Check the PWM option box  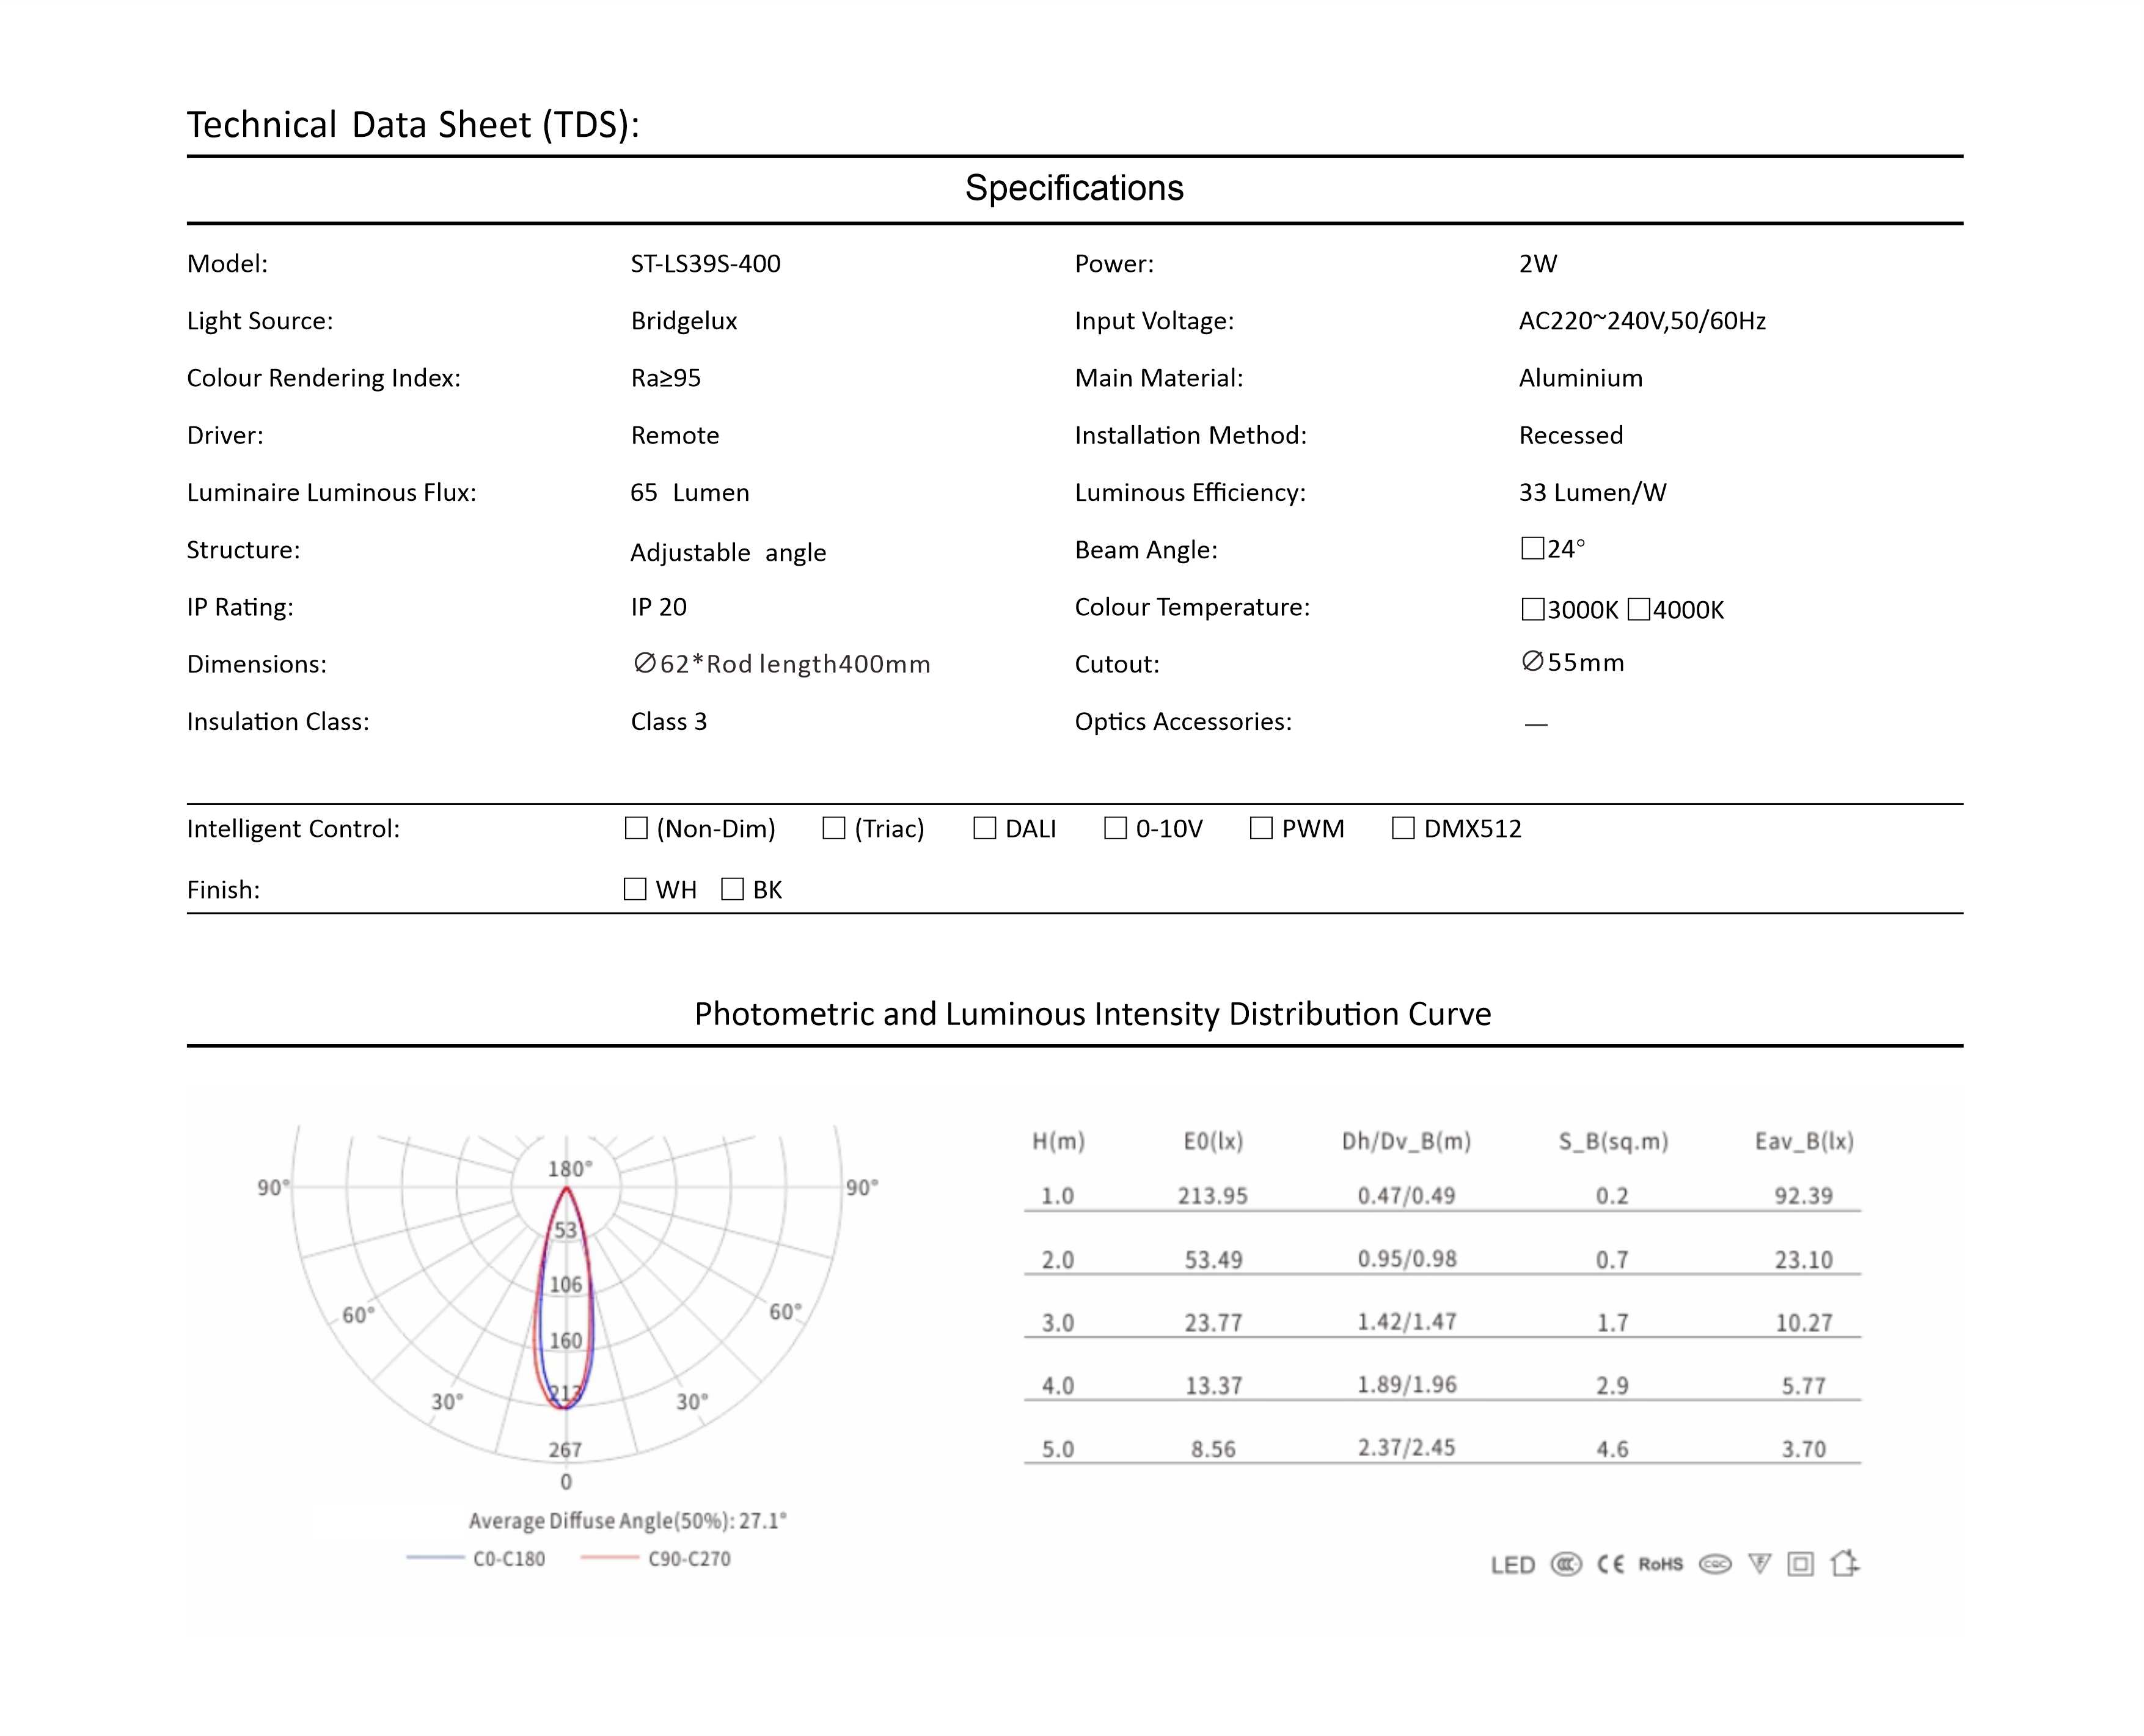pyautogui.click(x=1261, y=828)
